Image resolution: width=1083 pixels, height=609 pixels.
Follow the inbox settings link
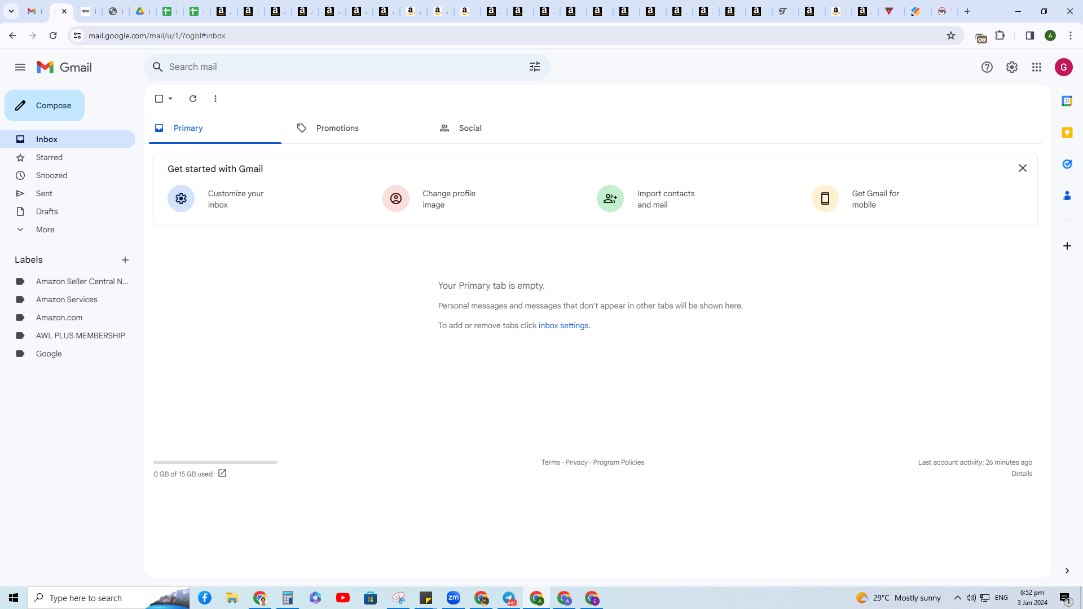[x=563, y=325]
